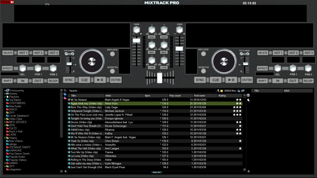
Task: Expand the History tree node
Action: pyautogui.click(x=5, y=94)
